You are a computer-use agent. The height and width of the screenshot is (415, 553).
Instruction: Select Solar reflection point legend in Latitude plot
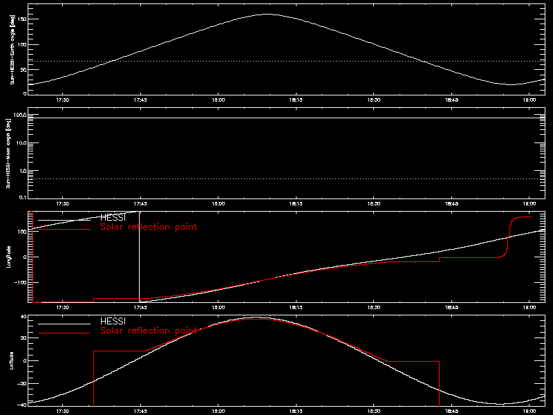tap(149, 331)
